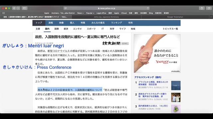213x119 pixels.
Task: Reload the page with the refresh icon
Action: coord(148,8)
